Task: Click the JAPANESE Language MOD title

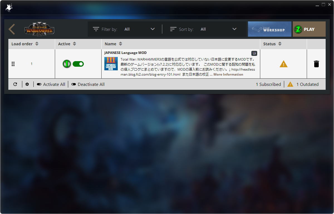Action: pyautogui.click(x=126, y=53)
